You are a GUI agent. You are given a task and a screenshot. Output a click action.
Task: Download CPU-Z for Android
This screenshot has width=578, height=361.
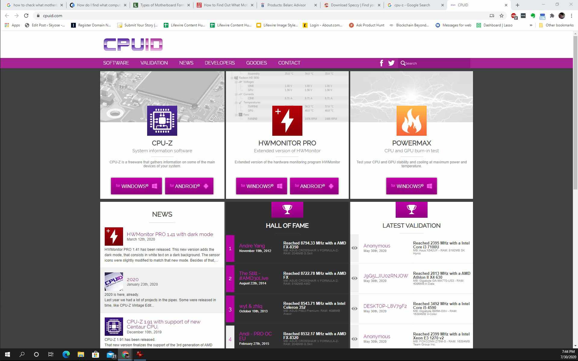point(189,186)
